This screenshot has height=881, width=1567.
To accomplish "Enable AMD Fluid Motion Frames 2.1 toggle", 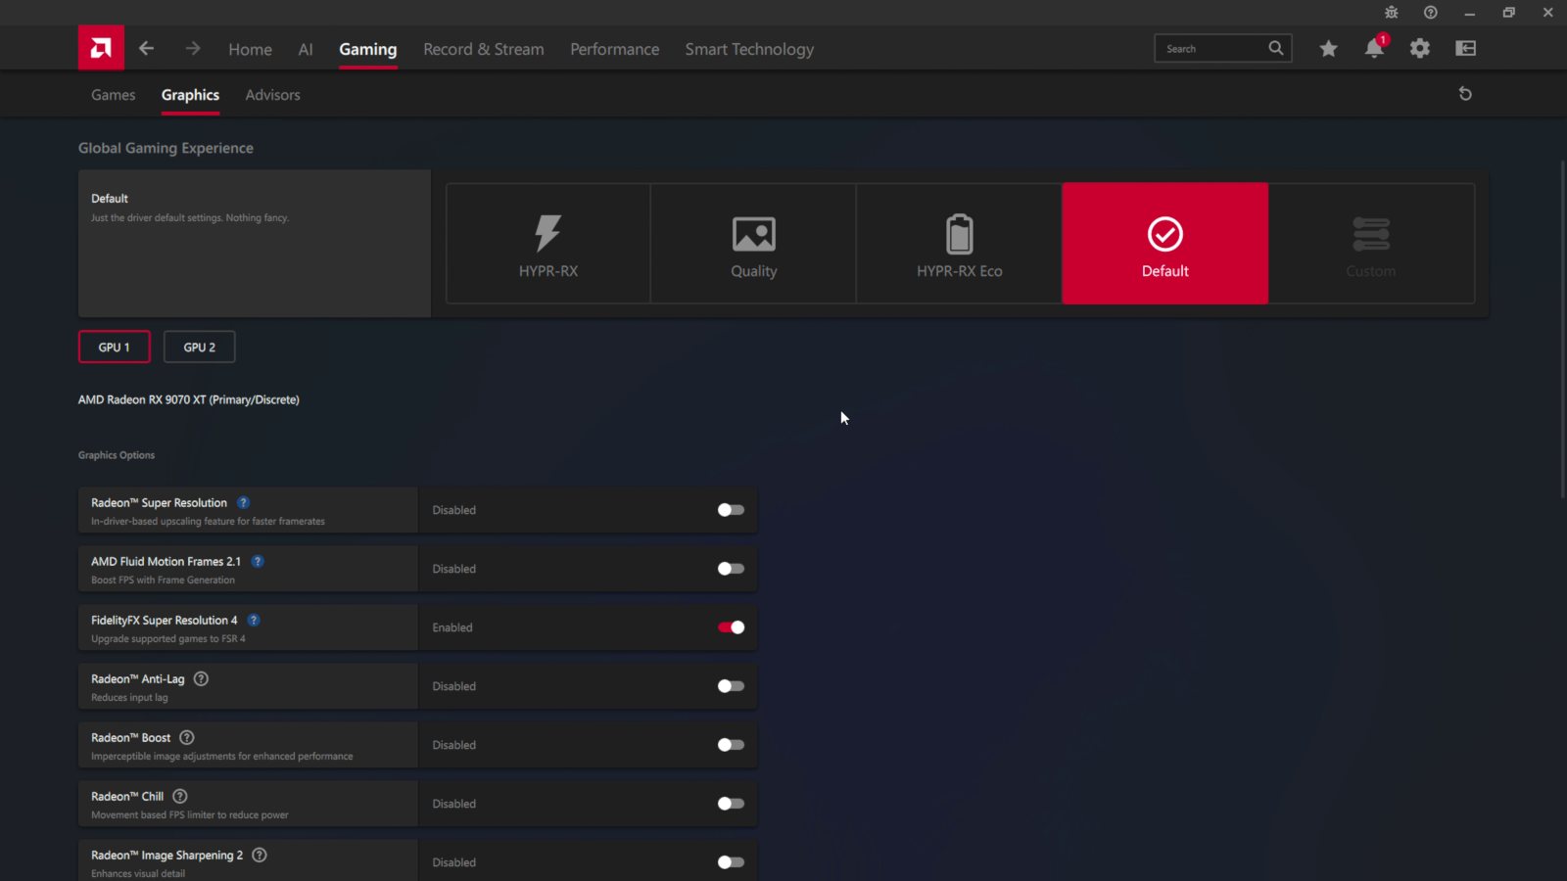I will (x=731, y=569).
